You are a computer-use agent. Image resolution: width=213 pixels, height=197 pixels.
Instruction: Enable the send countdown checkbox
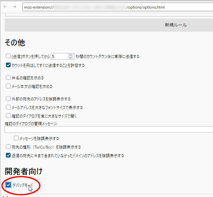8,56
